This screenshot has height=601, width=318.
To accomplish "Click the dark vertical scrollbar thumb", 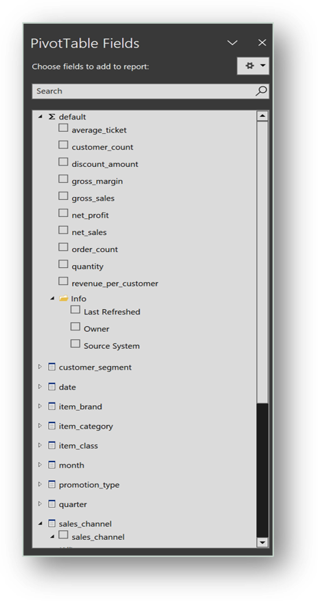I will click(262, 470).
